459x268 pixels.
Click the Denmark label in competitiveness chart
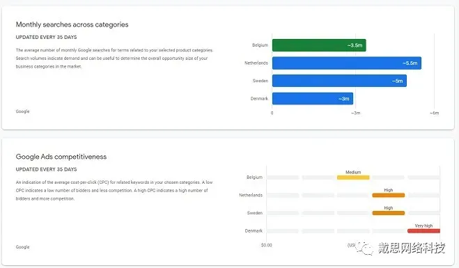click(x=254, y=231)
